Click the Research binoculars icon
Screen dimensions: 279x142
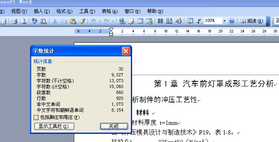(x=44, y=21)
